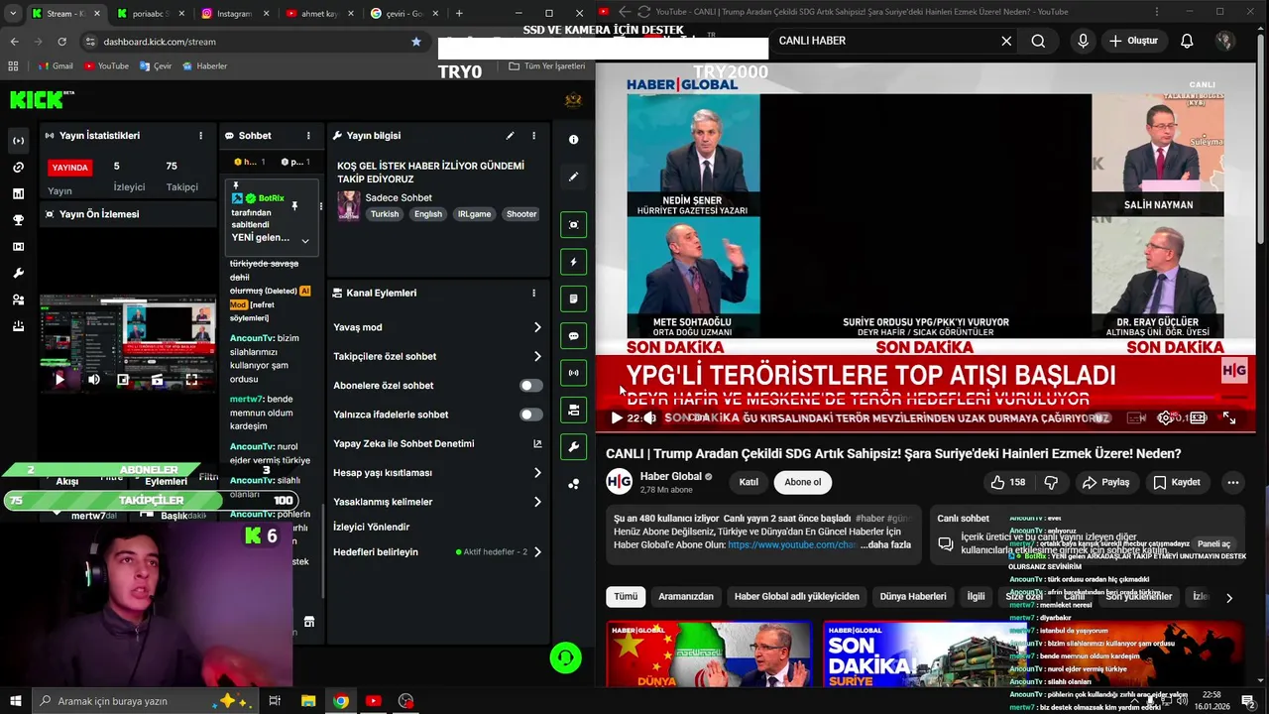The height and width of the screenshot is (714, 1269).
Task: Toggle the wrench widget icon in strip
Action: point(573,447)
